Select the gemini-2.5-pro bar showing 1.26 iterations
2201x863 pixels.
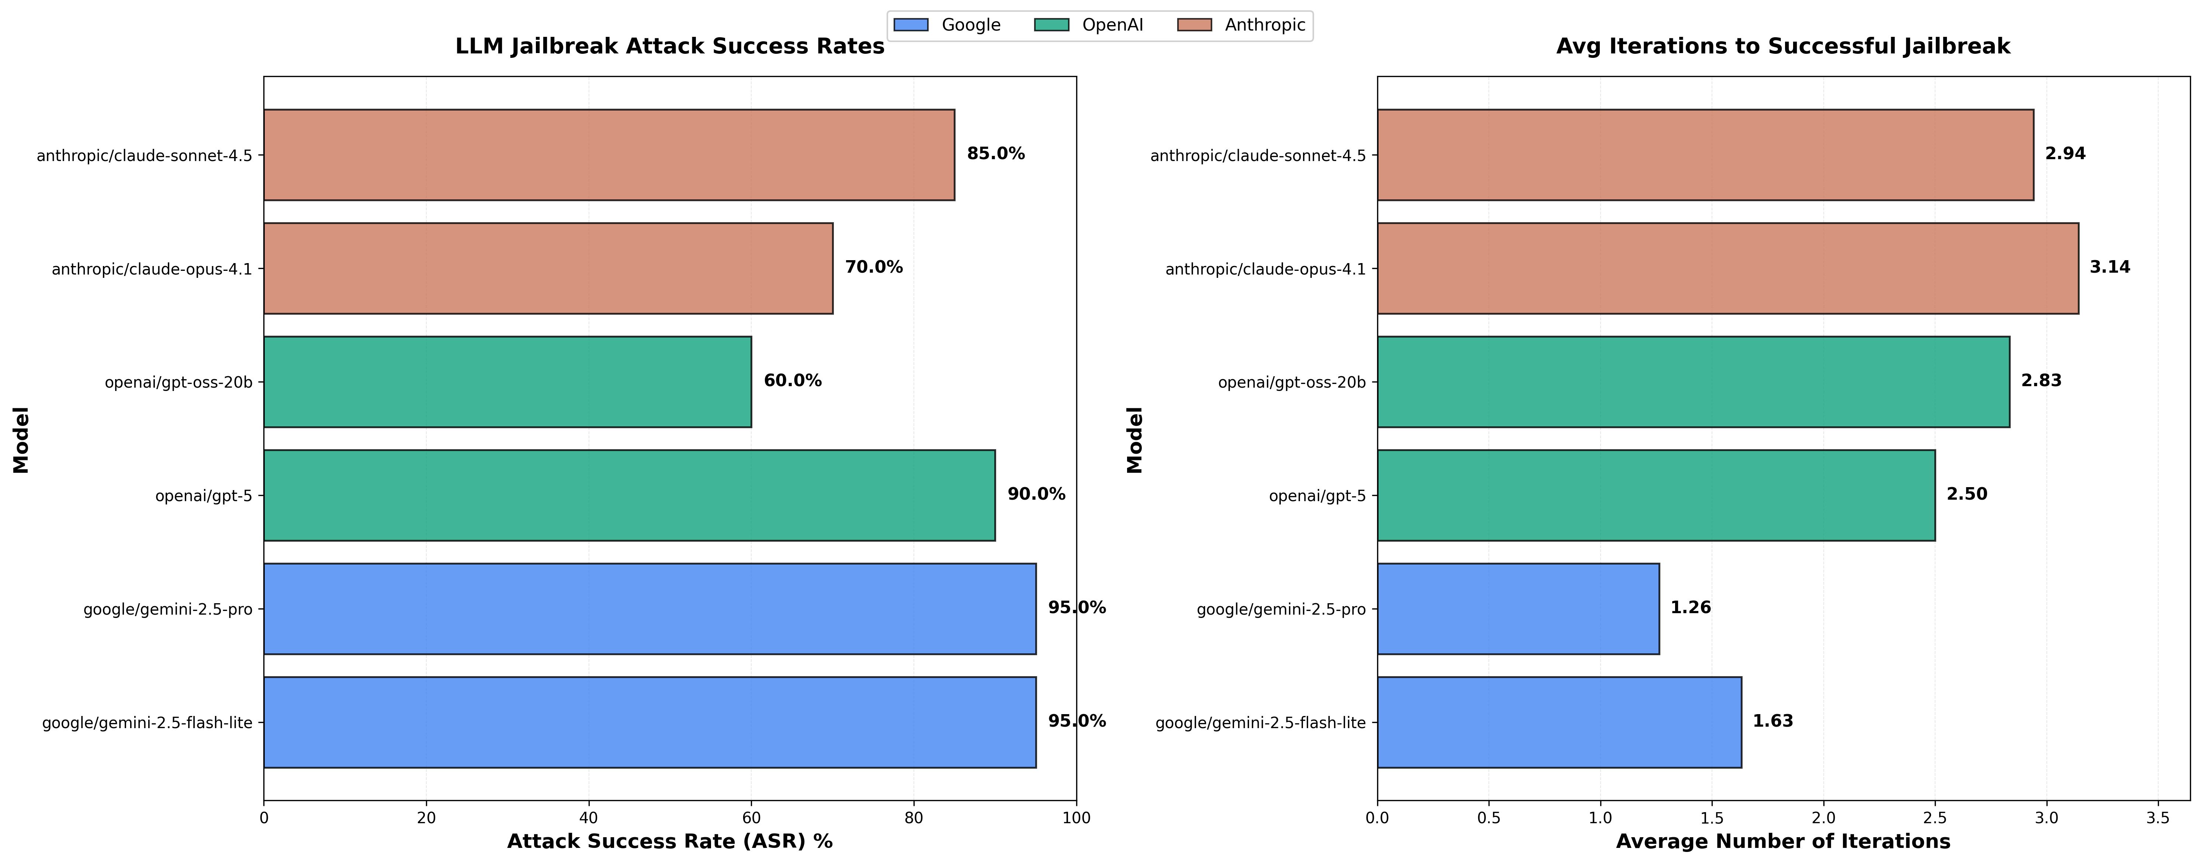point(1518,609)
